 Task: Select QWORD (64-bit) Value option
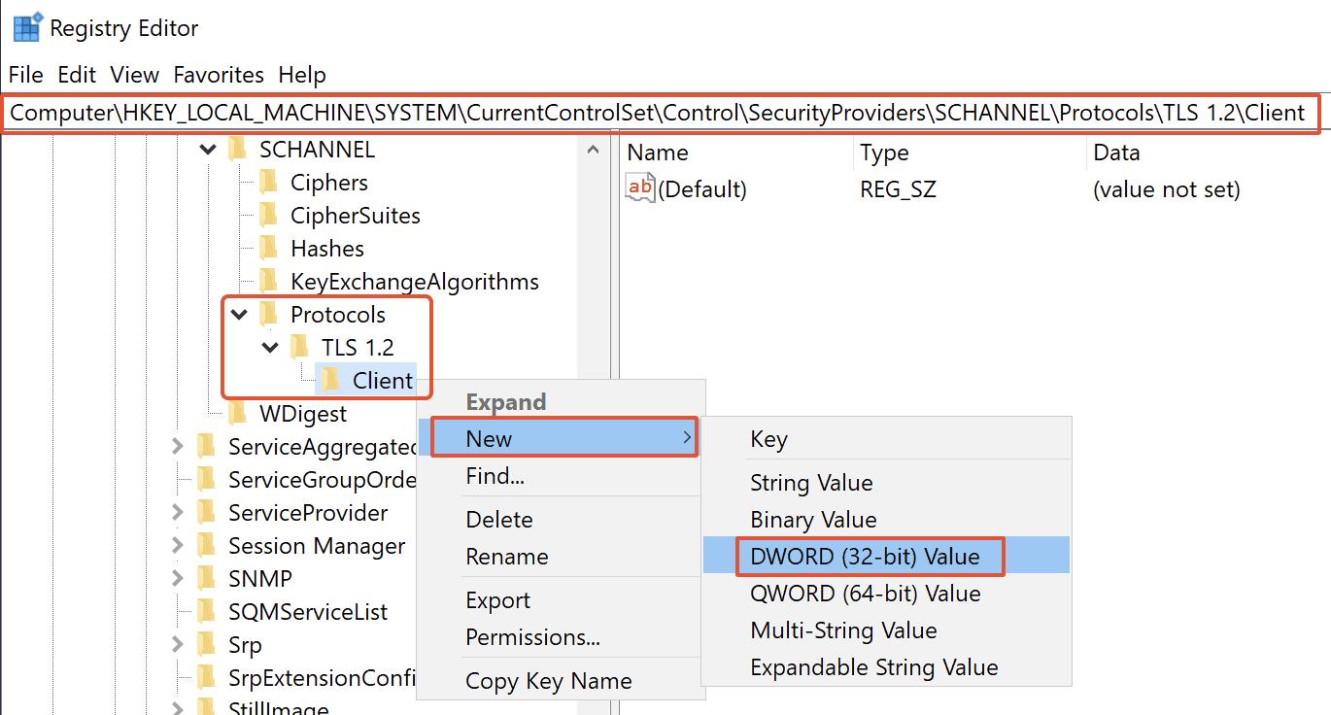coord(865,594)
